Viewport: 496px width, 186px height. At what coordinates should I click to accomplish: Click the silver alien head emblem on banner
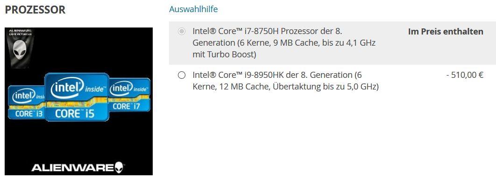(x=19, y=49)
